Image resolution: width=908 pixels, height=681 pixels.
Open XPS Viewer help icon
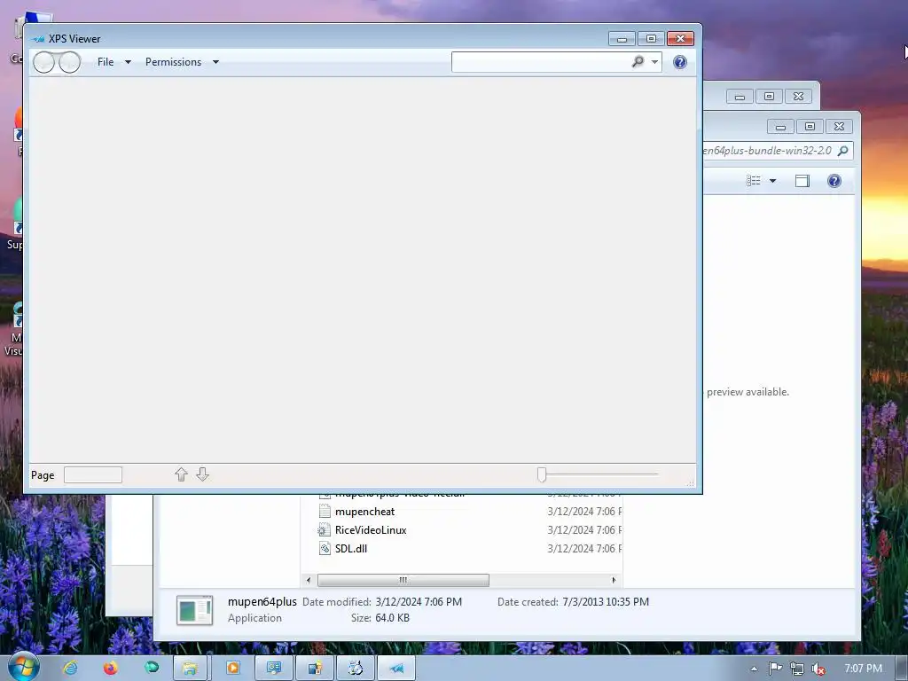680,62
